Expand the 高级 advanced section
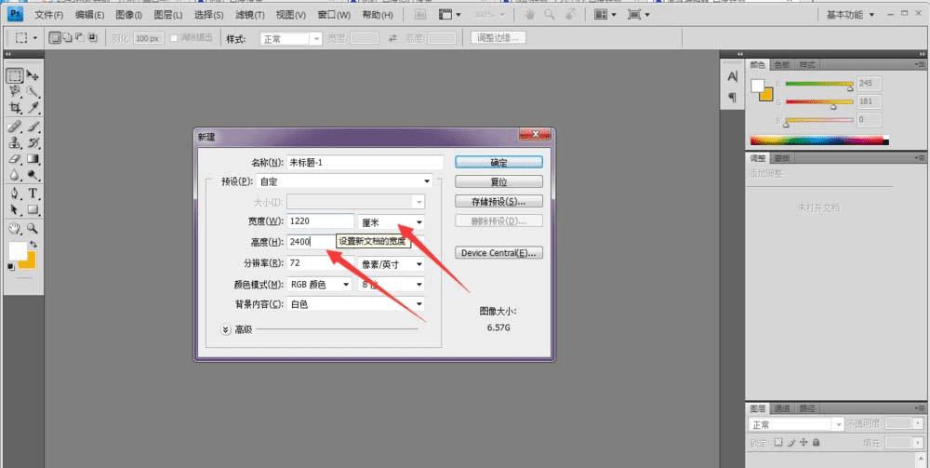Image resolution: width=930 pixels, height=468 pixels. coord(225,329)
